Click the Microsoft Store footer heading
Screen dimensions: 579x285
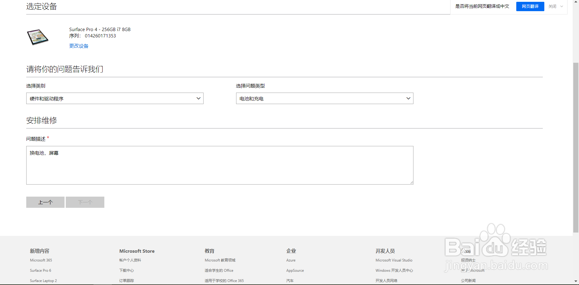(137, 251)
